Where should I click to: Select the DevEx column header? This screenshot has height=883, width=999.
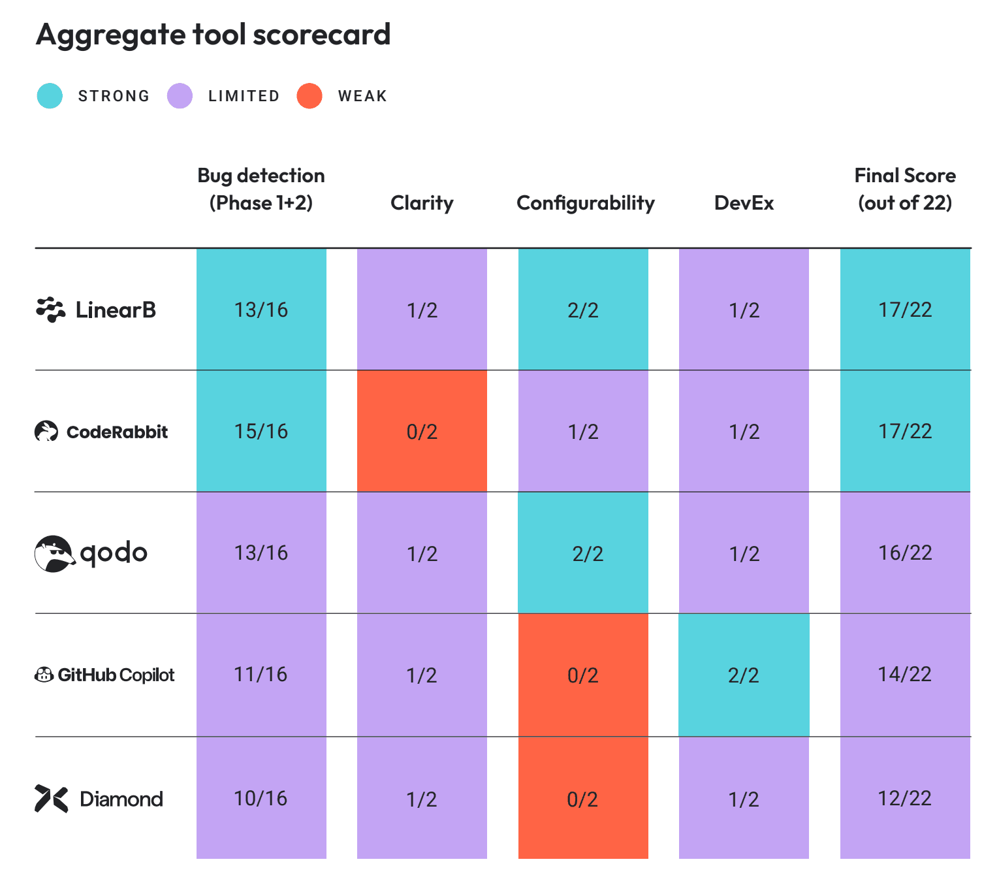pos(744,203)
